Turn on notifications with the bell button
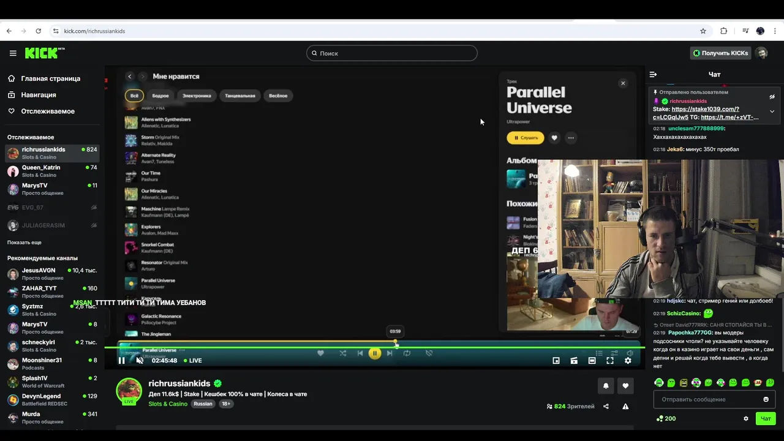 (606, 386)
